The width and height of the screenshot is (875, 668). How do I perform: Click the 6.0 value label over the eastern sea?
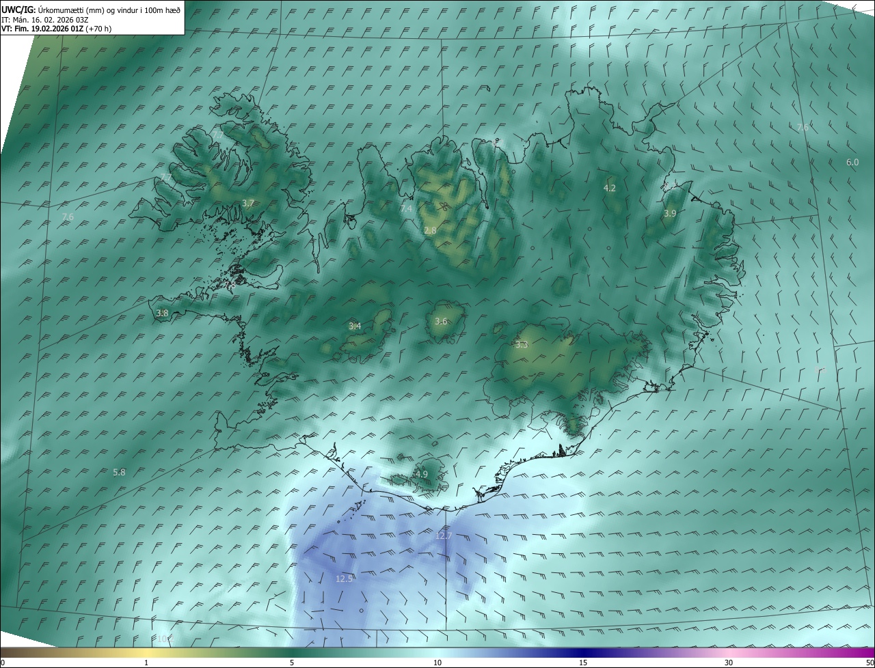pos(852,162)
